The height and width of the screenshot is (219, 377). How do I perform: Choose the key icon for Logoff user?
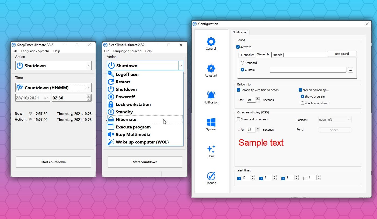[x=111, y=74]
